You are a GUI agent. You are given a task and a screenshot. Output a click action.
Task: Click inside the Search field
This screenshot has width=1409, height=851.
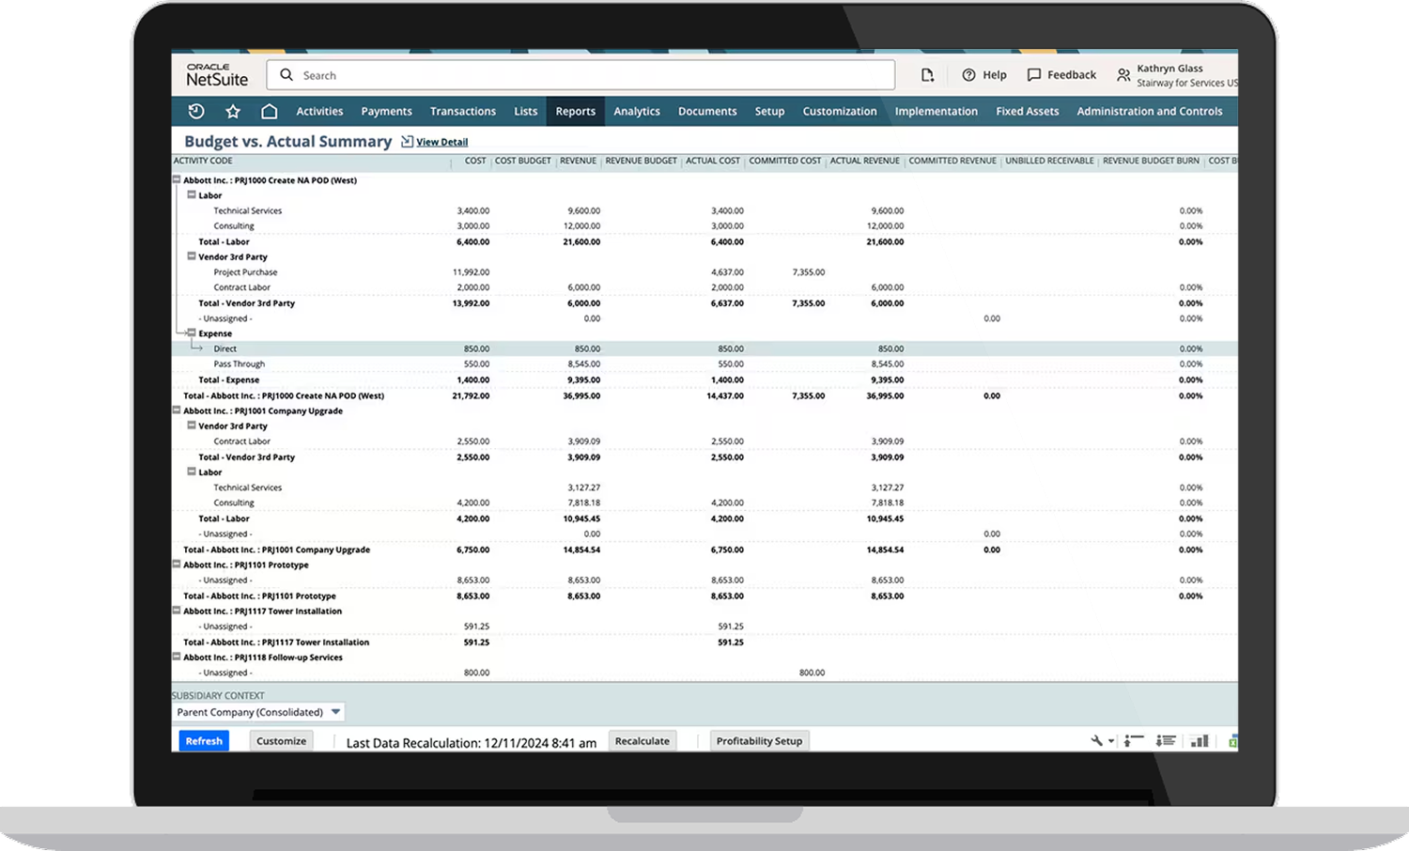point(582,74)
